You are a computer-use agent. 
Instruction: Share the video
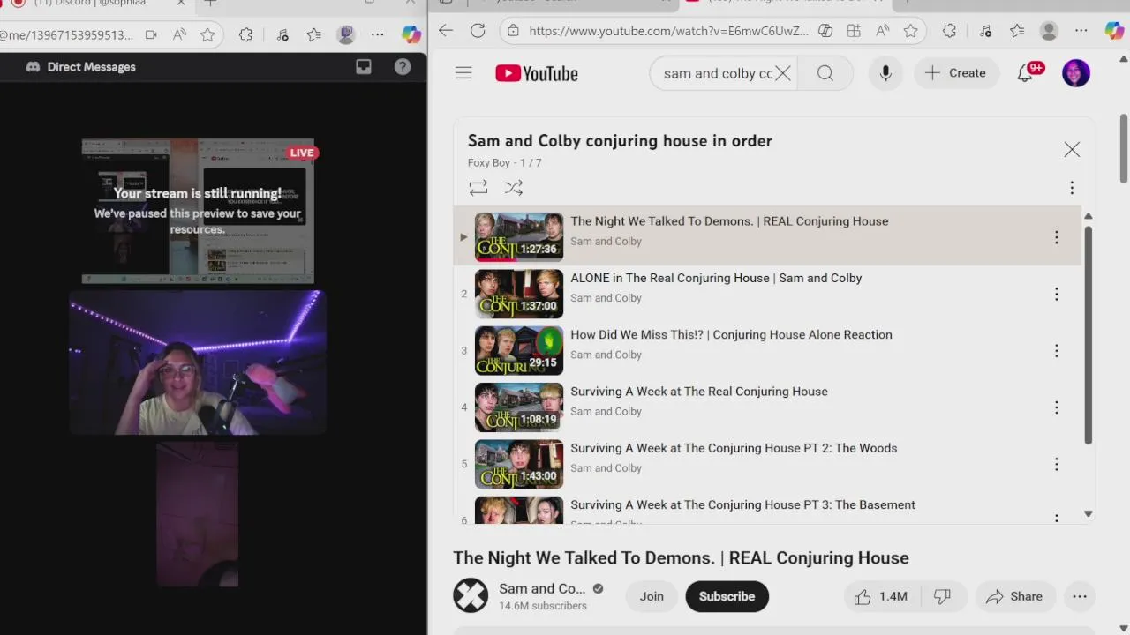(x=1014, y=596)
